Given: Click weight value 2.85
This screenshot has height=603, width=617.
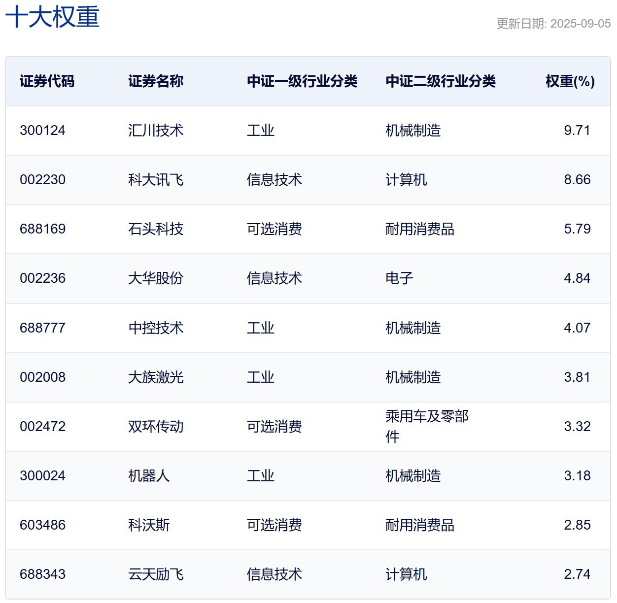Looking at the screenshot, I should click(x=577, y=525).
